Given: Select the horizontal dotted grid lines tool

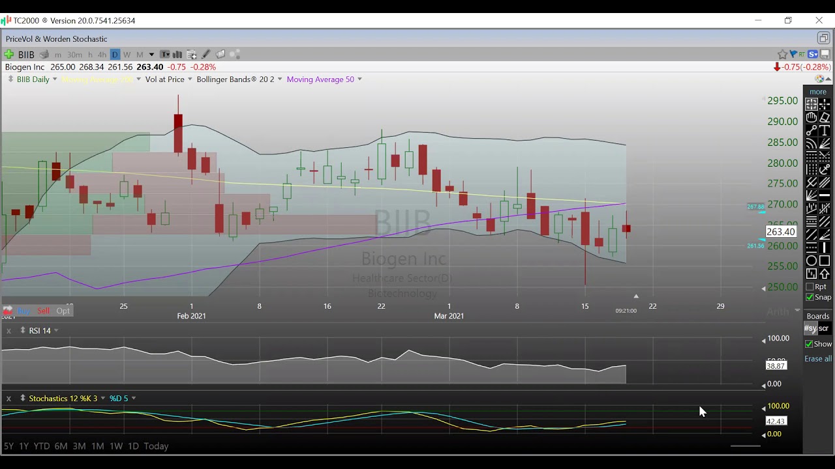Looking at the screenshot, I should [812, 156].
